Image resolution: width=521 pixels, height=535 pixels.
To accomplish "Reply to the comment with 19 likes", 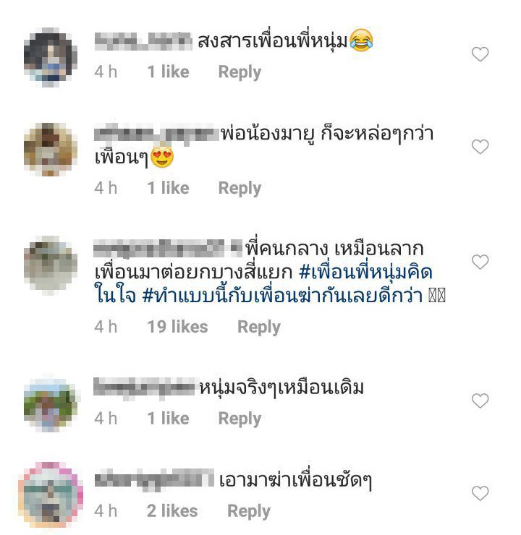I will point(259,328).
